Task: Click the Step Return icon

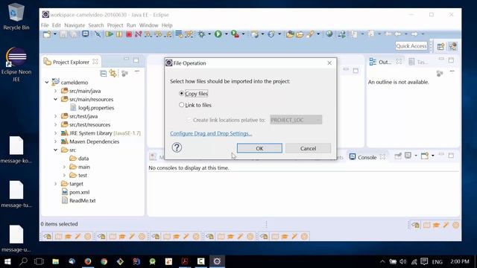Action: coord(168,34)
